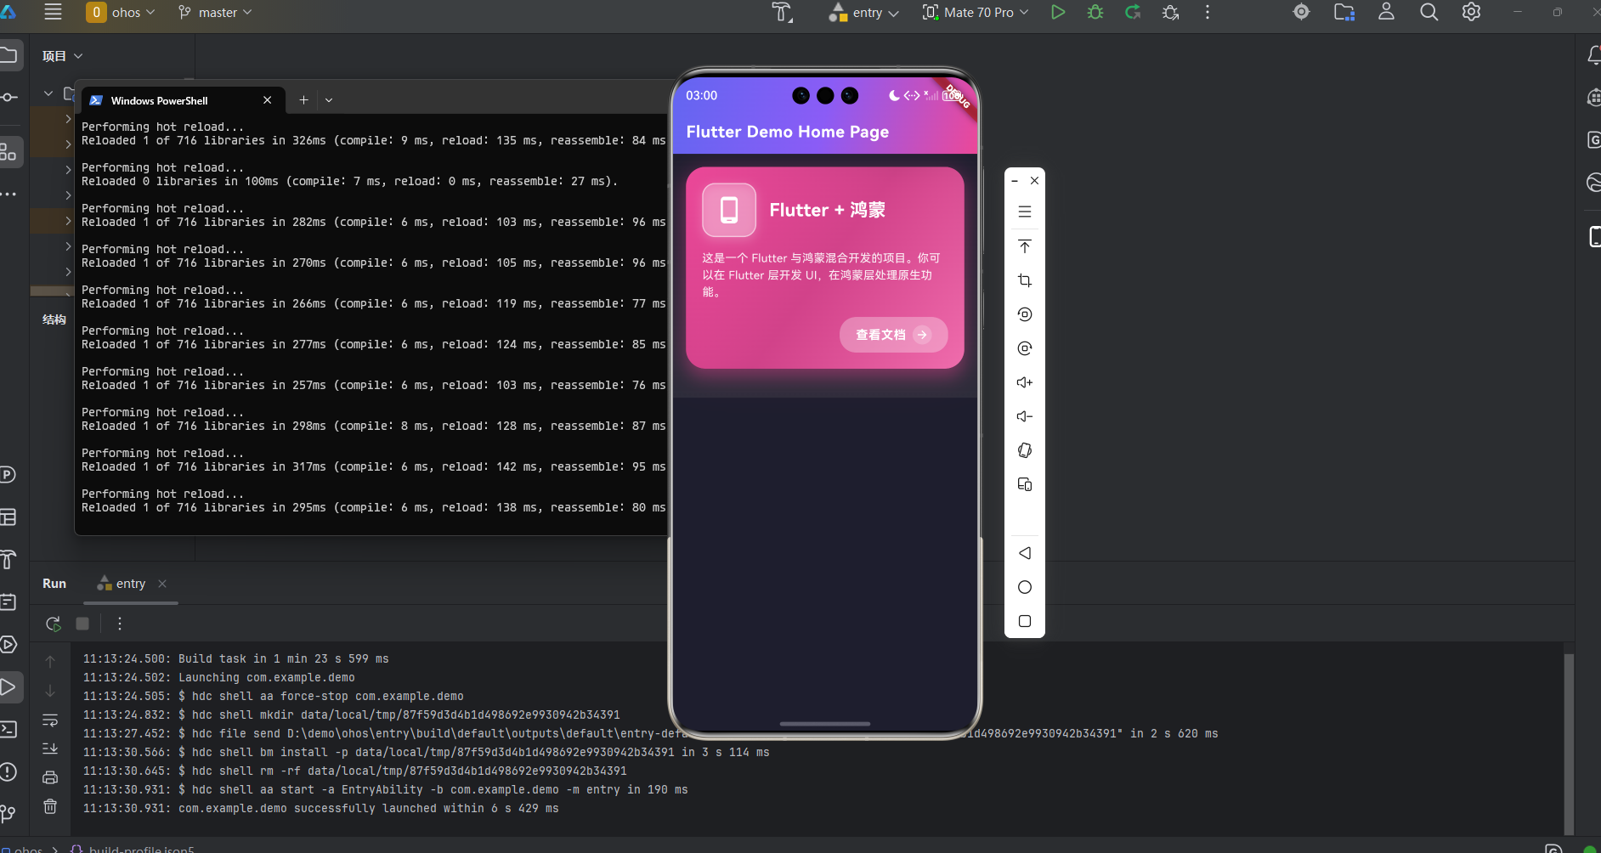Open the 项目 view dropdown
This screenshot has width=1601, height=853.
coord(62,56)
